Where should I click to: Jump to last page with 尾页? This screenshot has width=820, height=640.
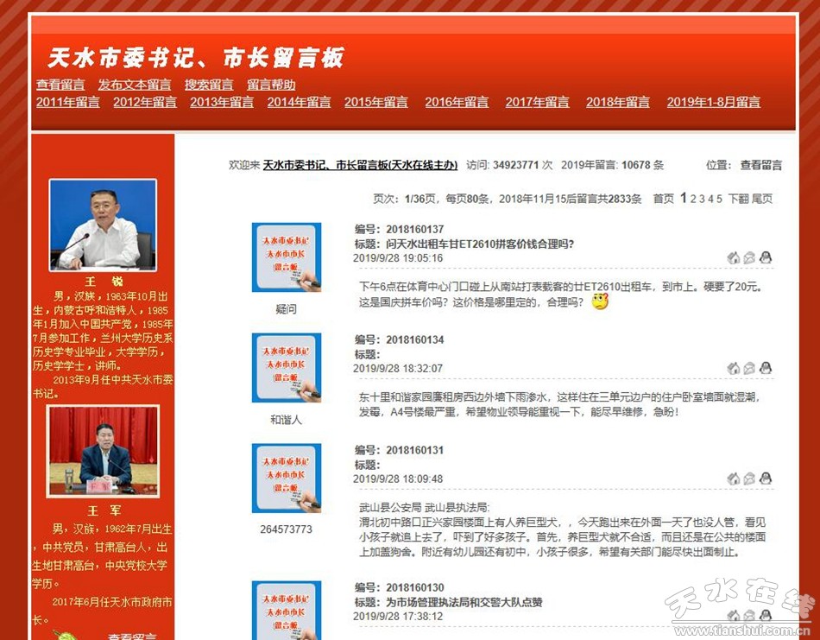point(762,199)
